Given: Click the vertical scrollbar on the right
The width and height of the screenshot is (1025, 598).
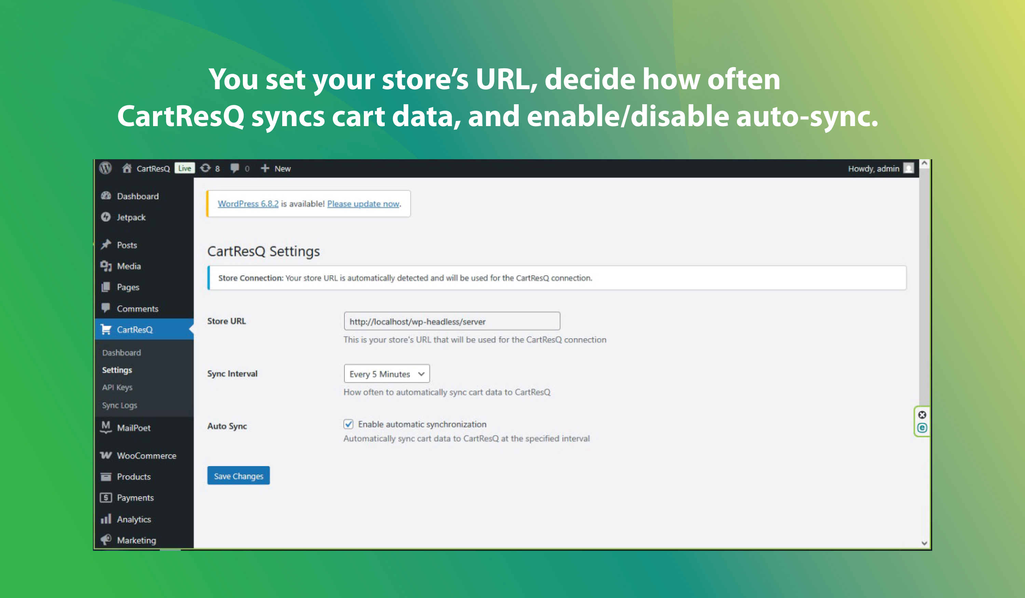Looking at the screenshot, I should point(924,285).
